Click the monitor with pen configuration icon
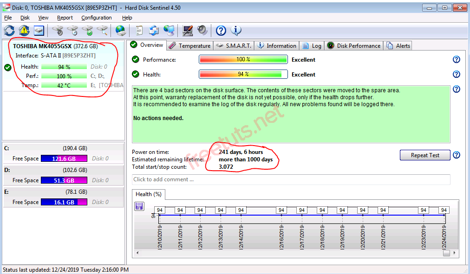 pyautogui.click(x=187, y=31)
